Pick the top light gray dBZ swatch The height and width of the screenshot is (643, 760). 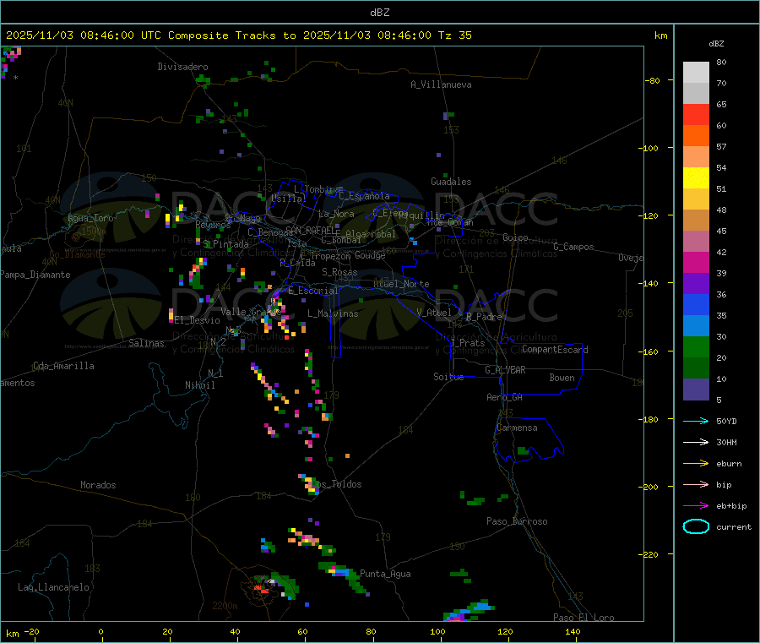click(696, 73)
